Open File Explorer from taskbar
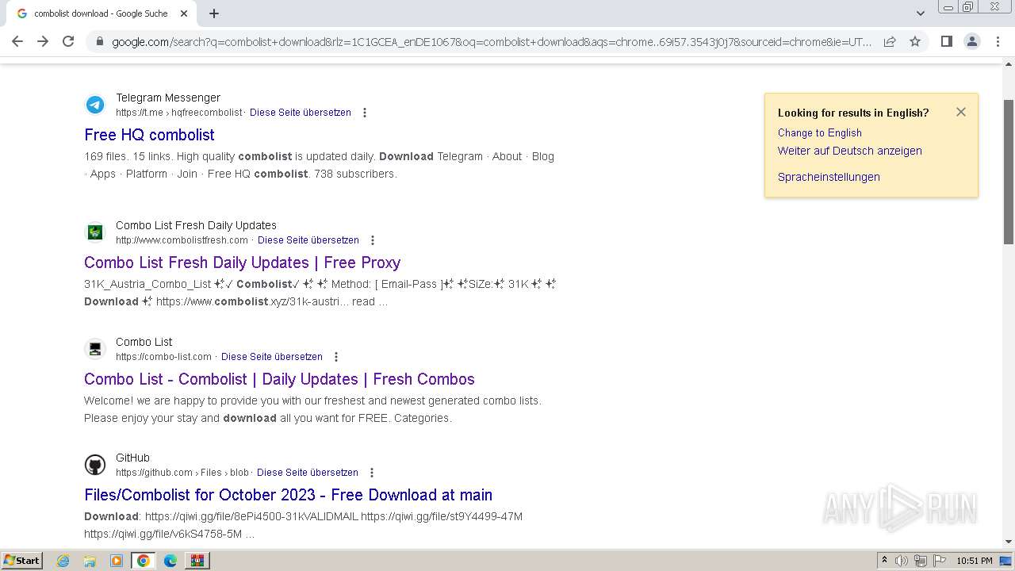Image resolution: width=1015 pixels, height=571 pixels. 90,561
